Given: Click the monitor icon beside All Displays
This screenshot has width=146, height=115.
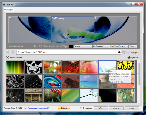Looking at the screenshot, I should 124,52.
